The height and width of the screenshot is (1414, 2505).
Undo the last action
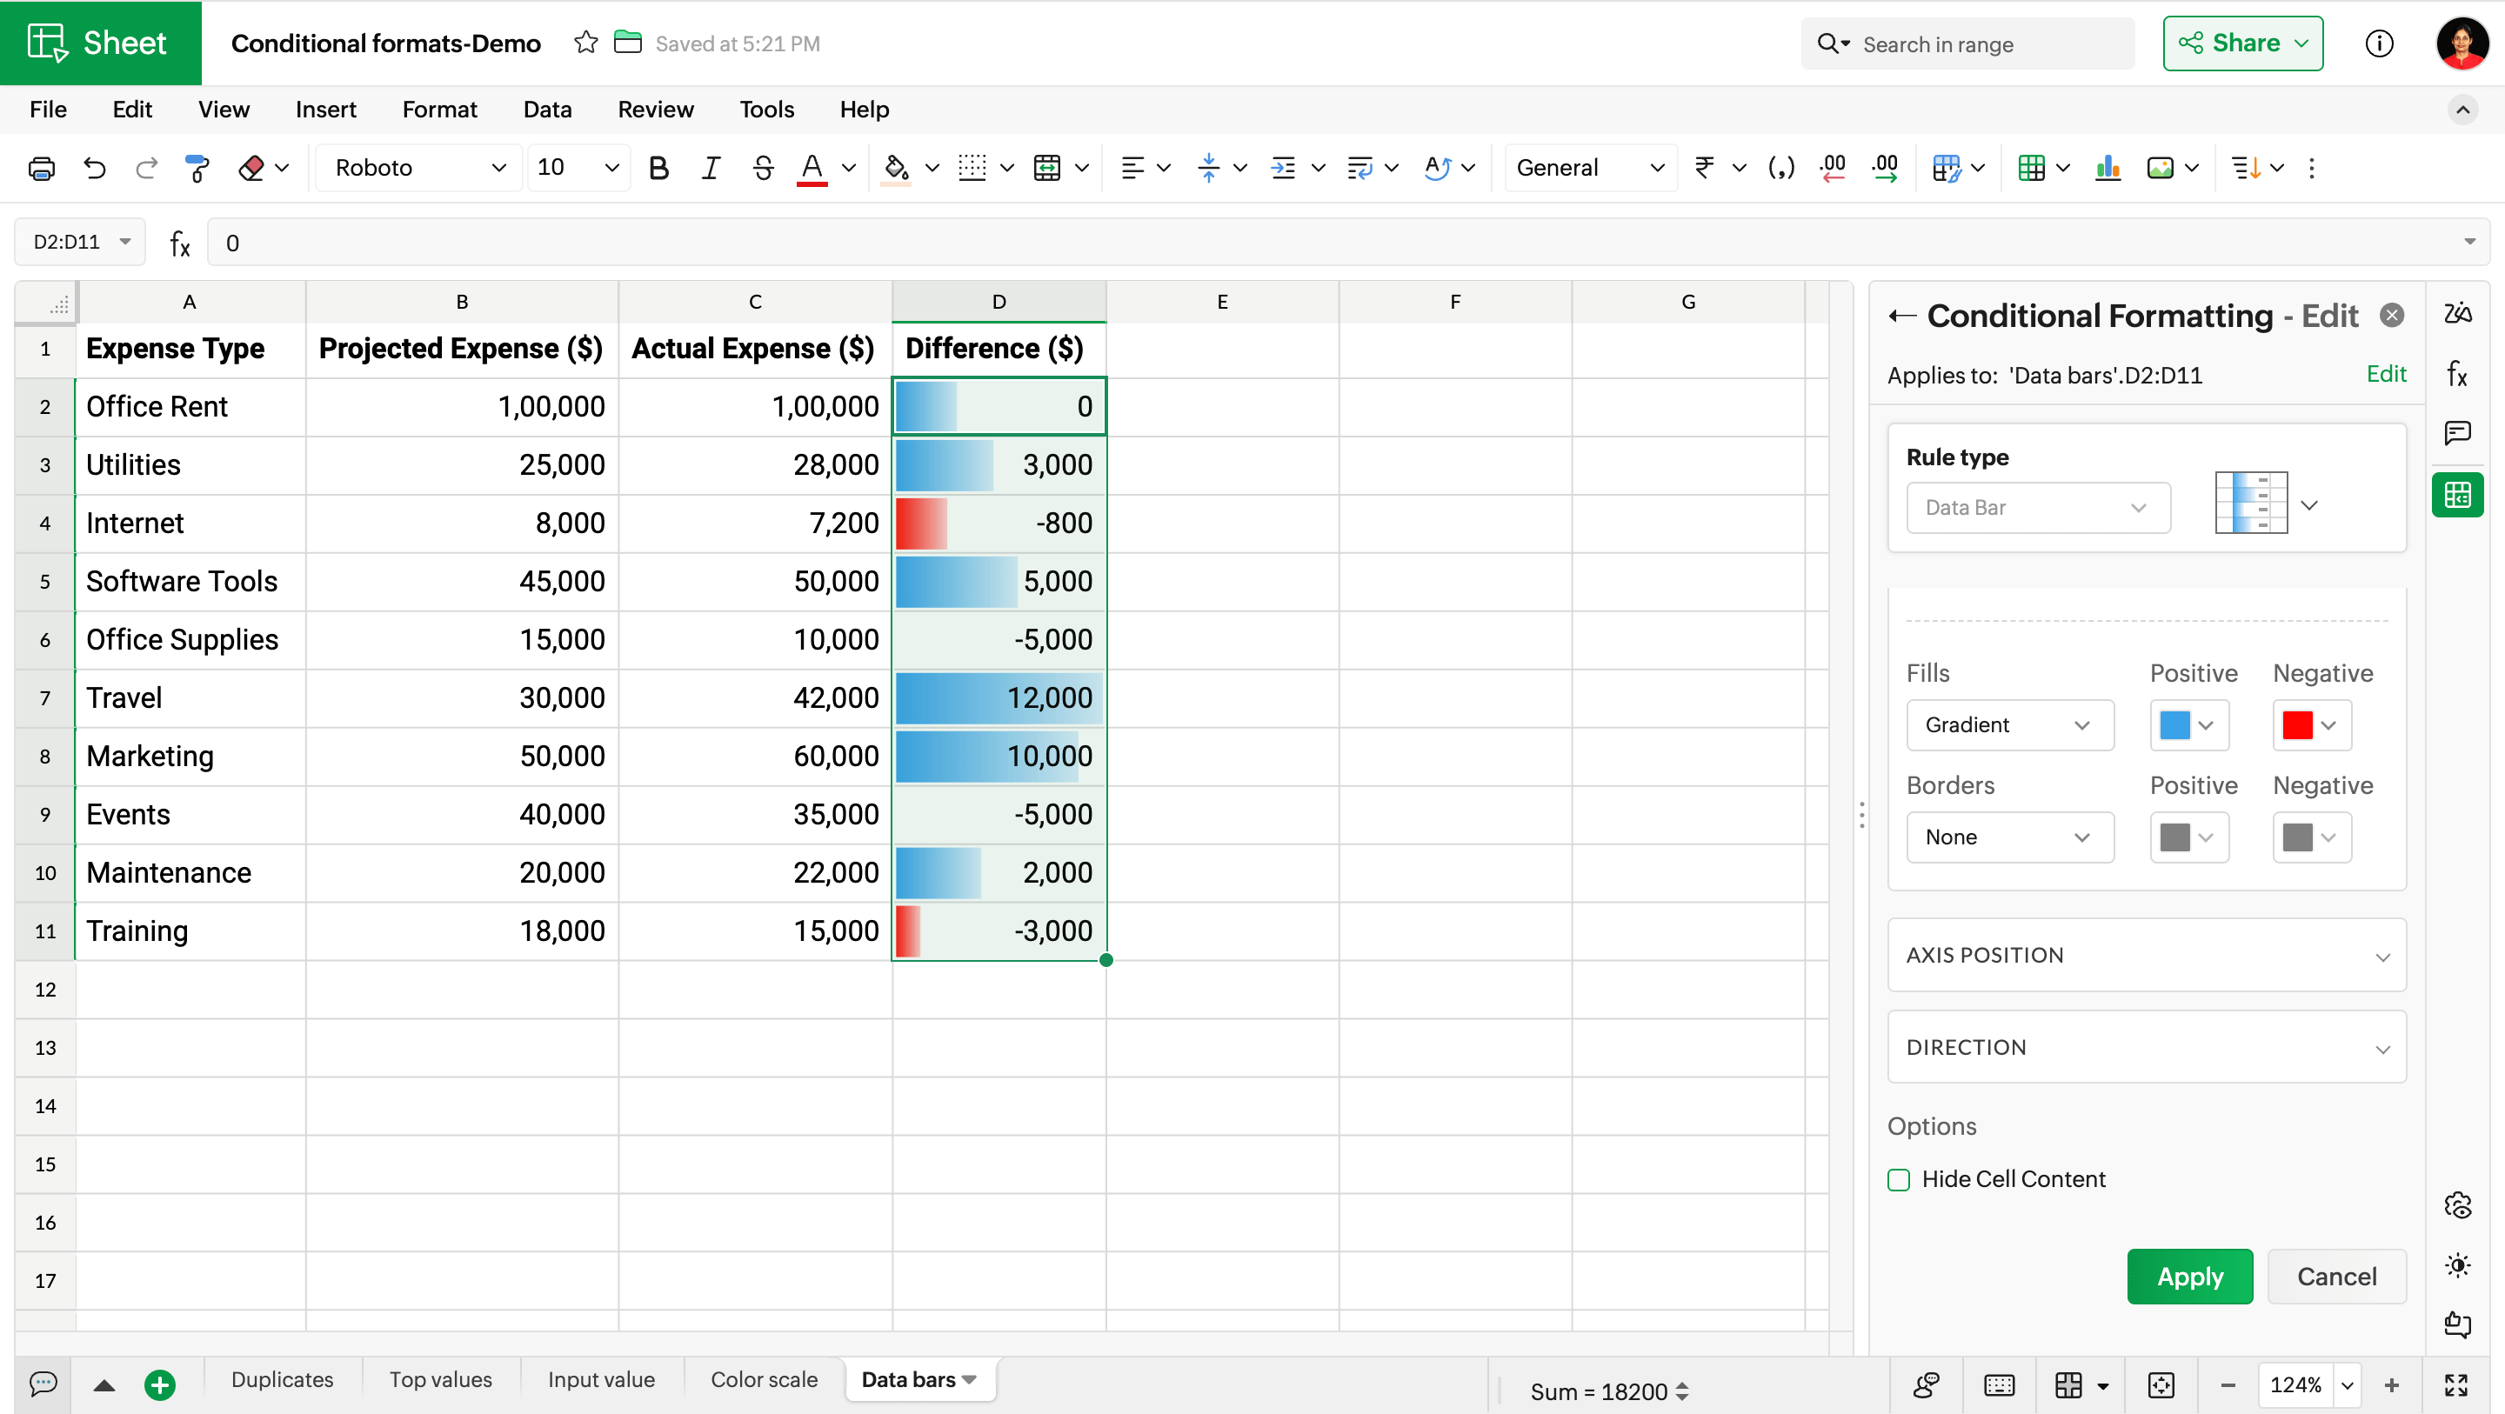point(94,168)
